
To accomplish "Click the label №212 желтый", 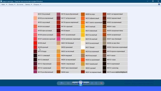I will pos(90,27).
